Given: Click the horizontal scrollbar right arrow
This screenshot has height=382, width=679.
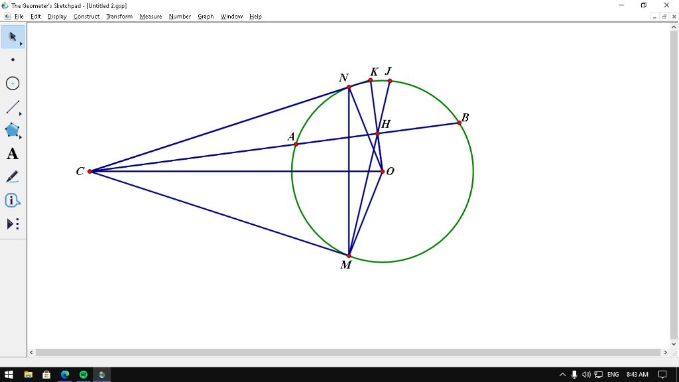Looking at the screenshot, I should [666, 353].
